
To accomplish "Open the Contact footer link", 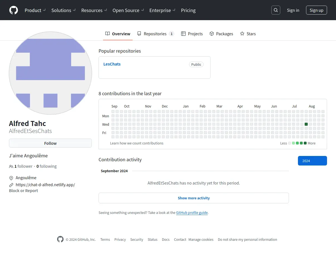I will pyautogui.click(x=180, y=240).
